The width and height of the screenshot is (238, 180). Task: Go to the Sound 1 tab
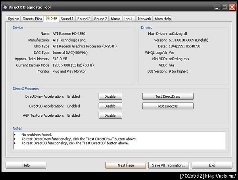coord(67,19)
